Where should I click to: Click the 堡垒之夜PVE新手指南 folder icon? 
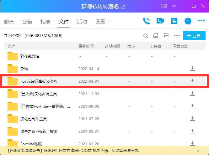13,131
